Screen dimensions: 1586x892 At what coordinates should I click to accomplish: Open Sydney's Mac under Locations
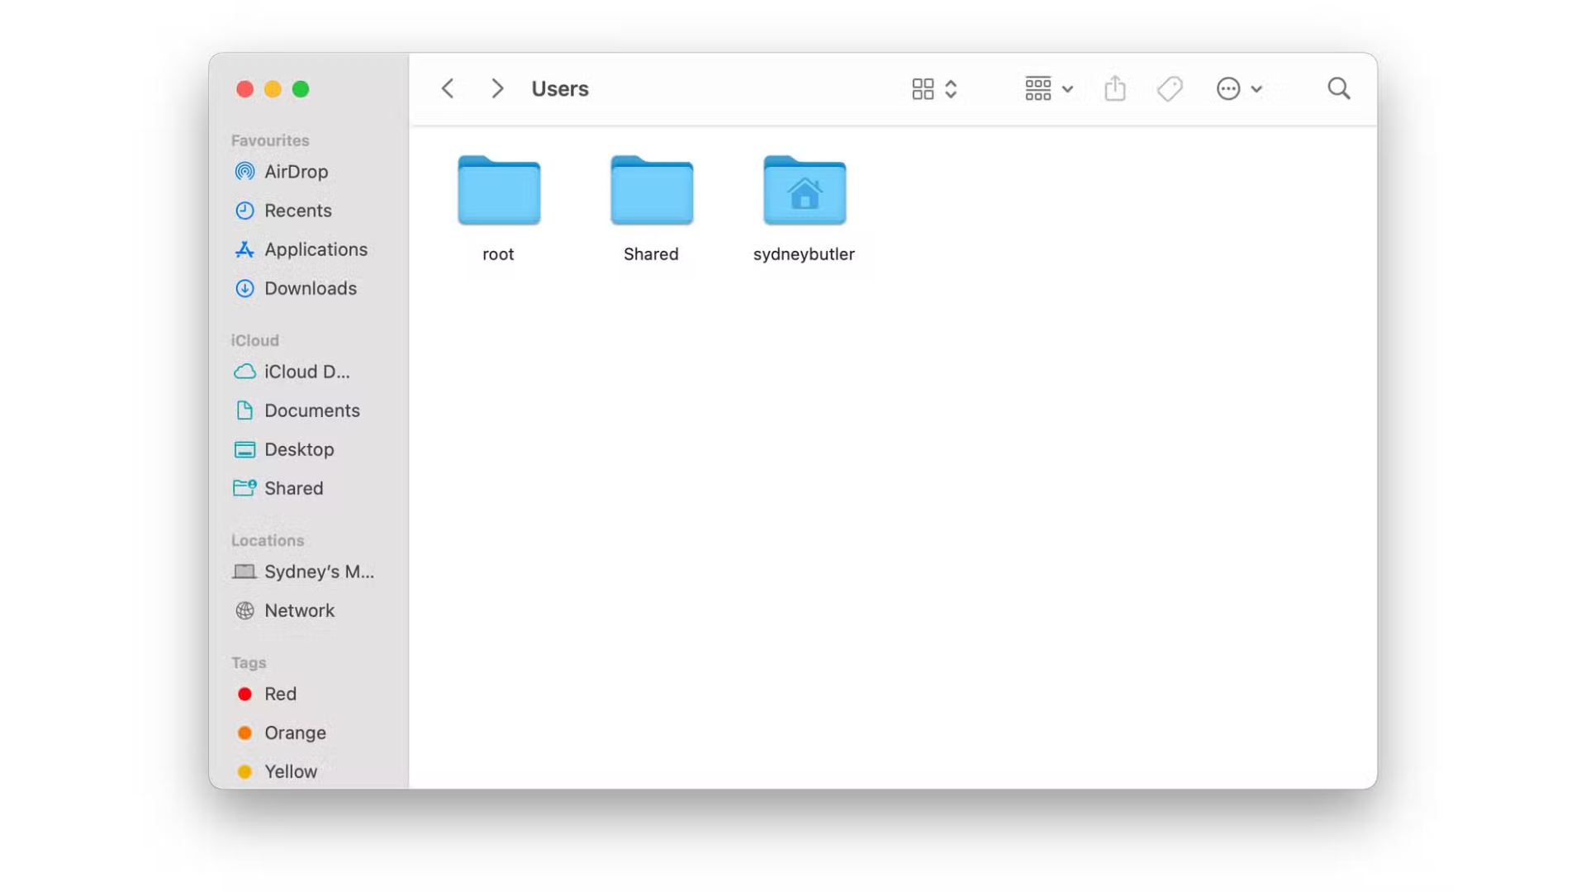click(x=318, y=572)
